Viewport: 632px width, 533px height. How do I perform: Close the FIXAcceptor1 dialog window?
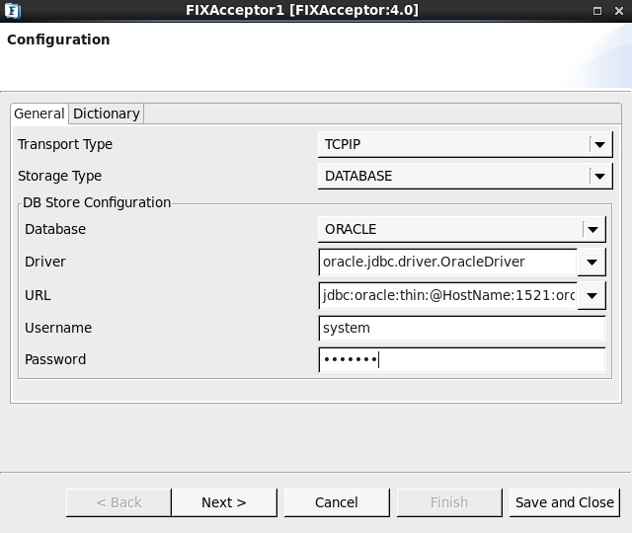click(x=619, y=11)
